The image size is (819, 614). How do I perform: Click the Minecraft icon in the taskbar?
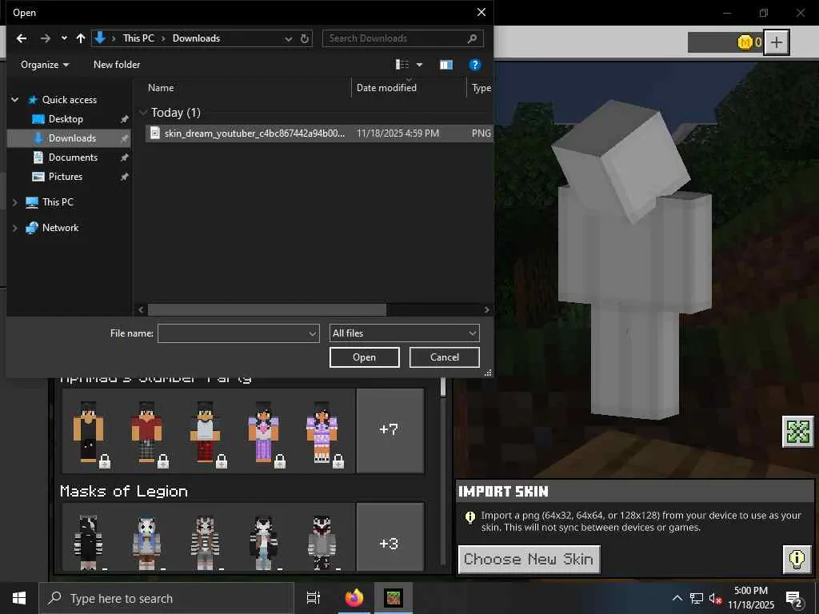coord(394,598)
